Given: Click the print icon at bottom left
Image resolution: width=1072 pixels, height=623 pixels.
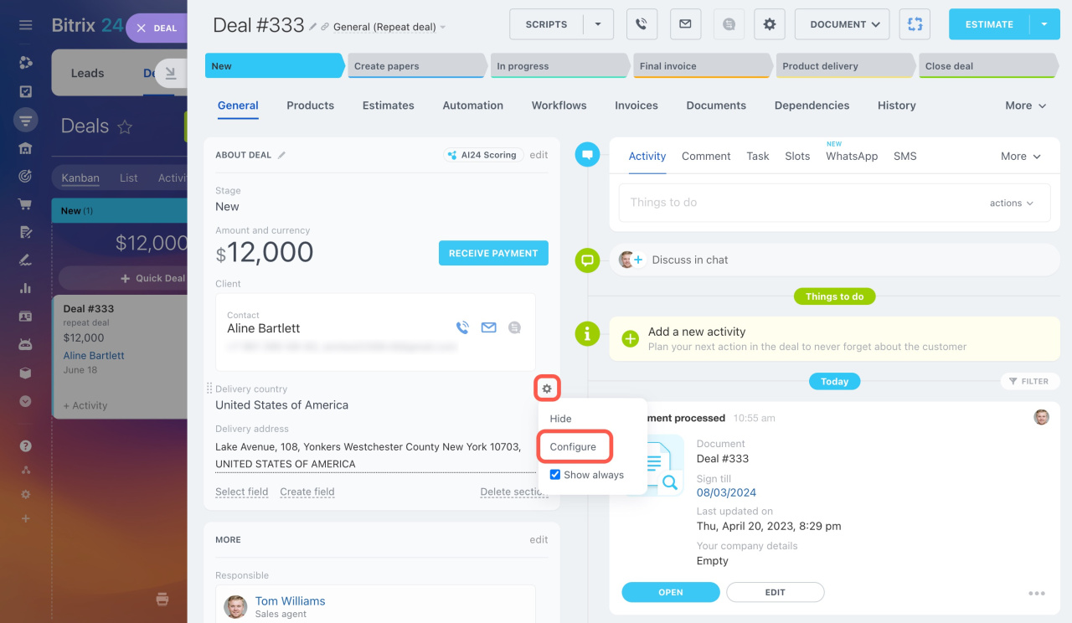Looking at the screenshot, I should (x=162, y=599).
